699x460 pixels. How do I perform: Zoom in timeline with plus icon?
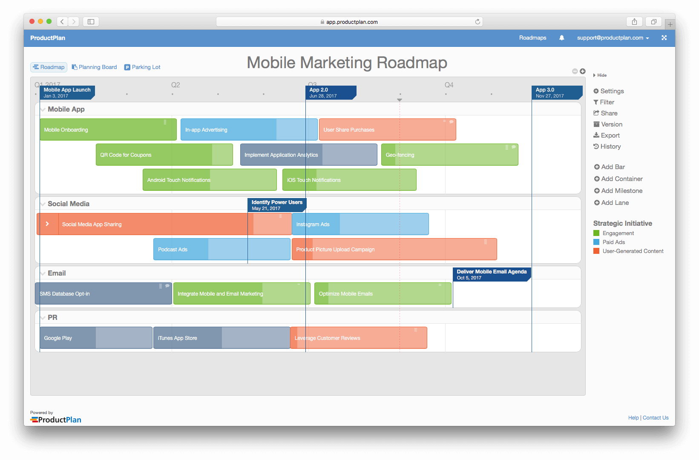tap(582, 71)
